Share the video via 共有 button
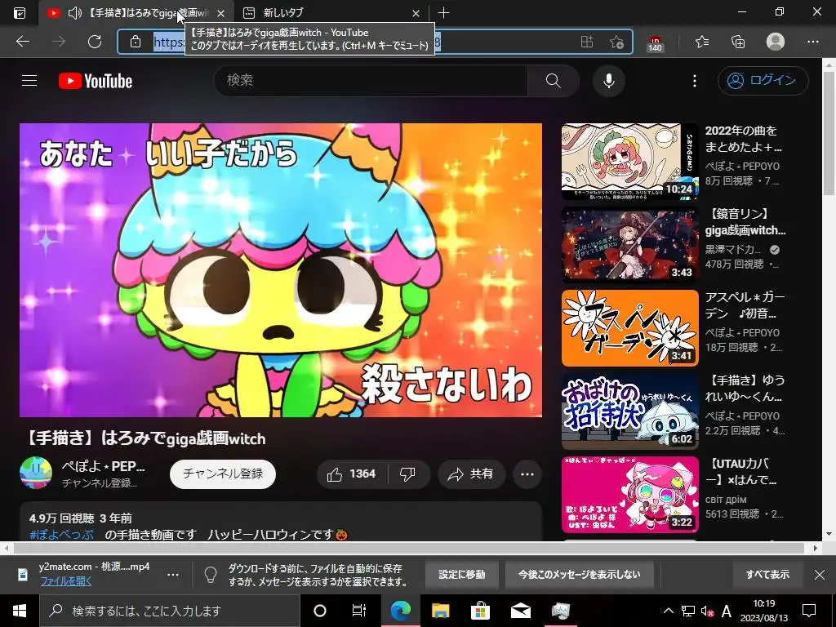 pos(471,474)
